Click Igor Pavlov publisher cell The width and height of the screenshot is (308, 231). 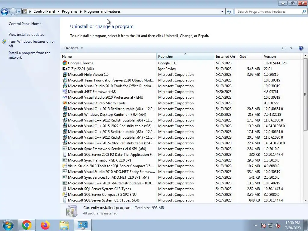(x=167, y=69)
